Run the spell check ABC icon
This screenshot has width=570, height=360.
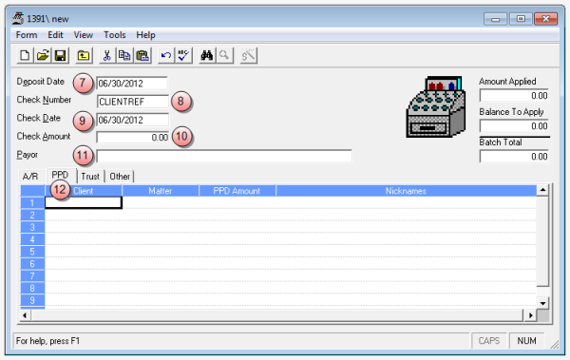pyautogui.click(x=183, y=56)
